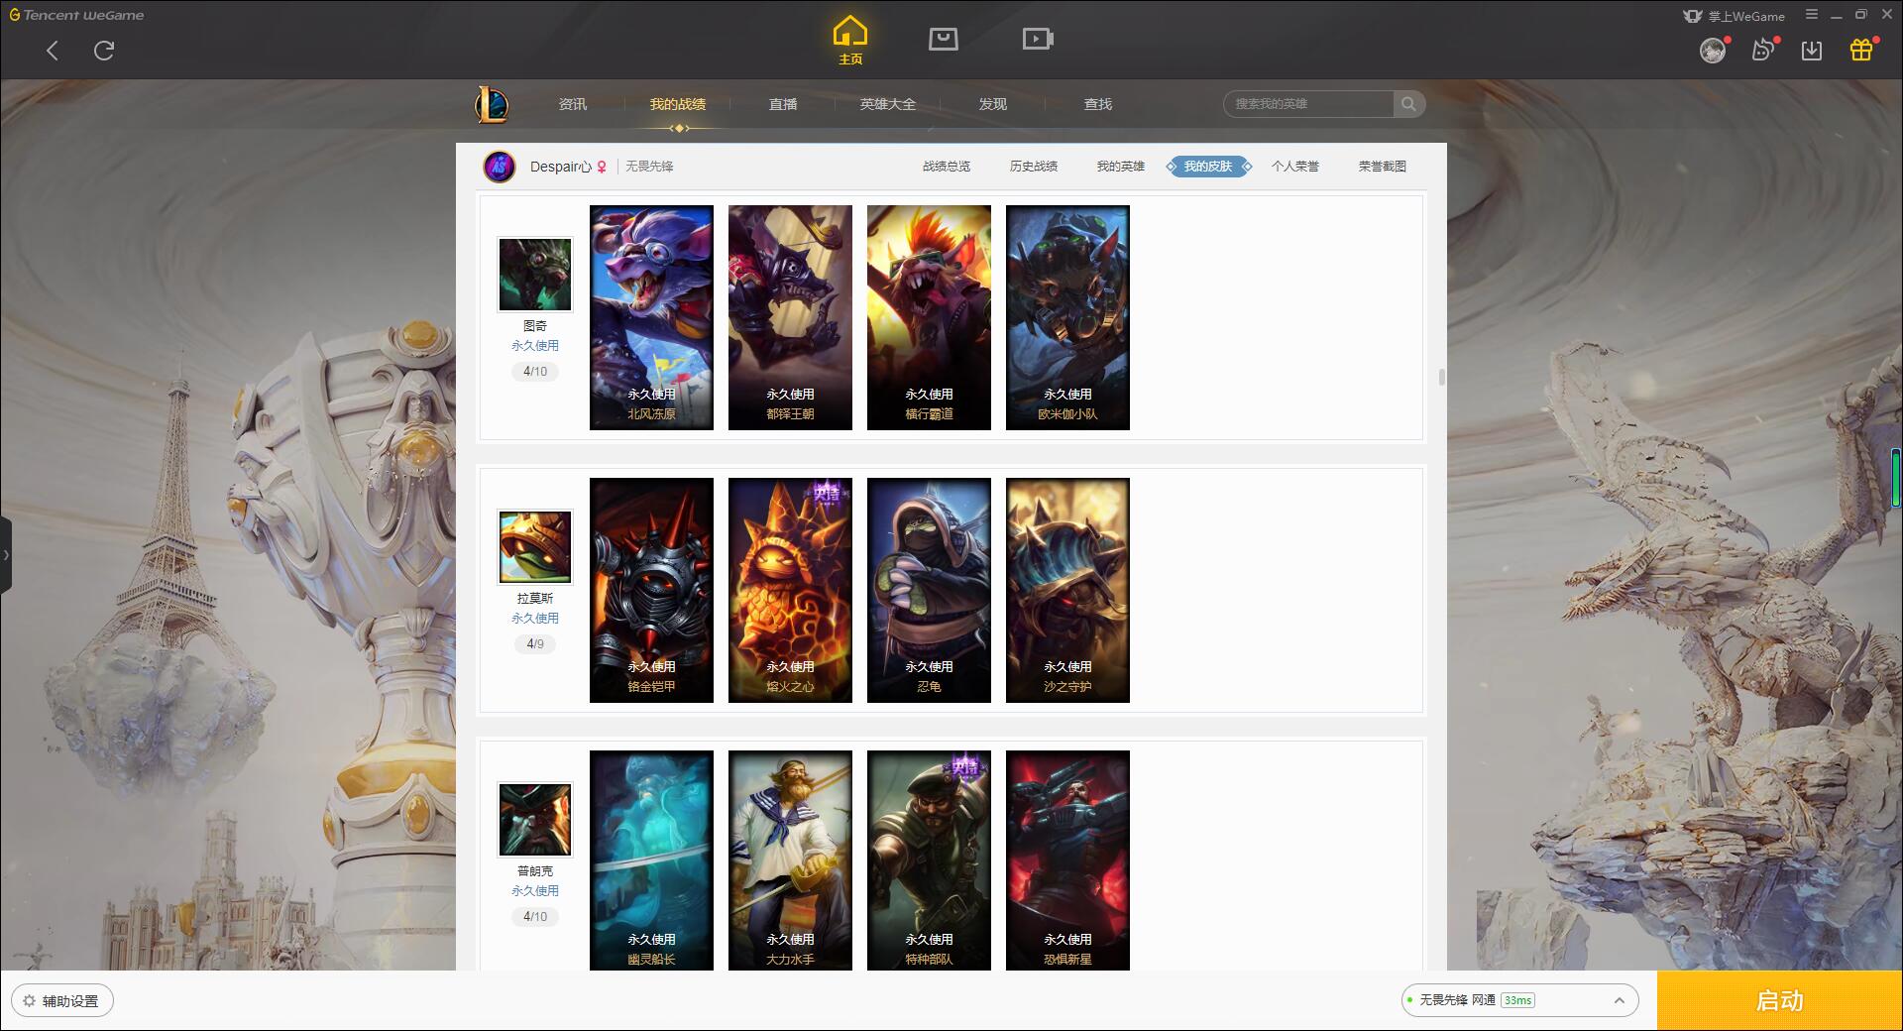The image size is (1903, 1031).
Task: Open the friends notification icon
Action: (x=1762, y=50)
